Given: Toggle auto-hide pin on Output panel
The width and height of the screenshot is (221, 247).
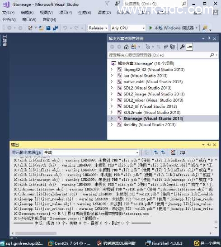Looking at the screenshot, I should pyautogui.click(x=209, y=145).
